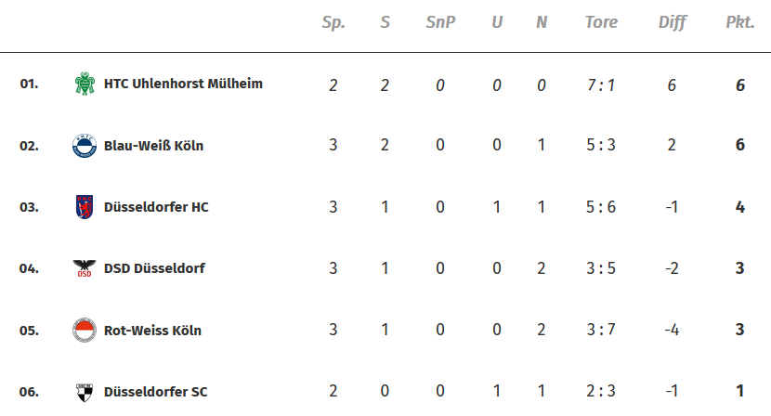Select the Düsseldorfer HC team name
This screenshot has width=771, height=416.
[156, 207]
